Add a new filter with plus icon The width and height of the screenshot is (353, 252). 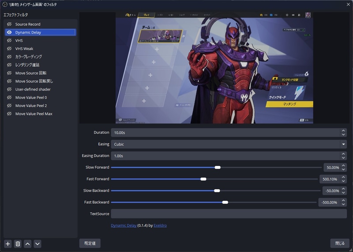8,244
